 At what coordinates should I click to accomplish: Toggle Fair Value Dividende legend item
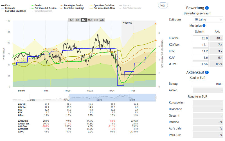[x=15, y=11]
